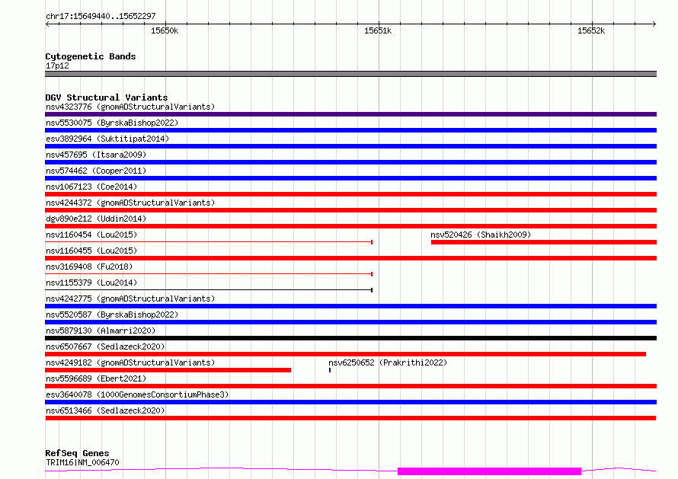Select the thin black nsv1155379 variant line

pyautogui.click(x=209, y=290)
